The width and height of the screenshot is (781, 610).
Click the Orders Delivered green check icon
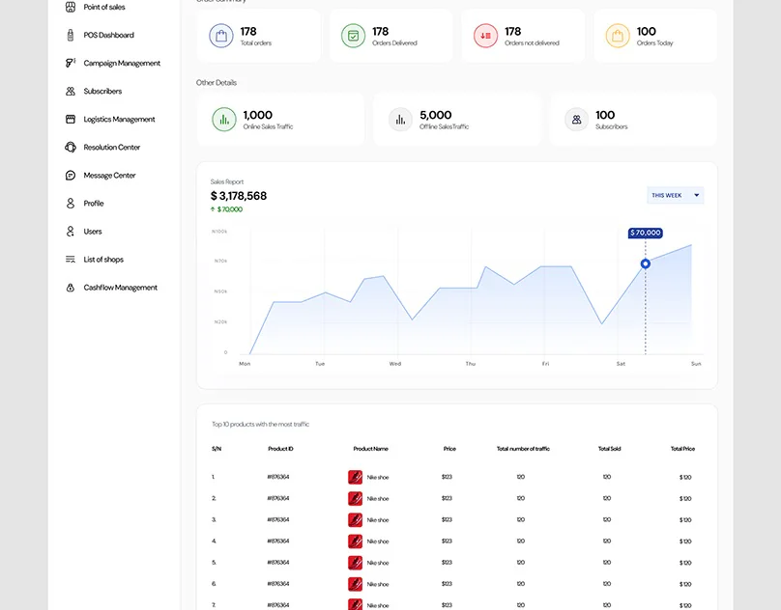click(x=353, y=36)
